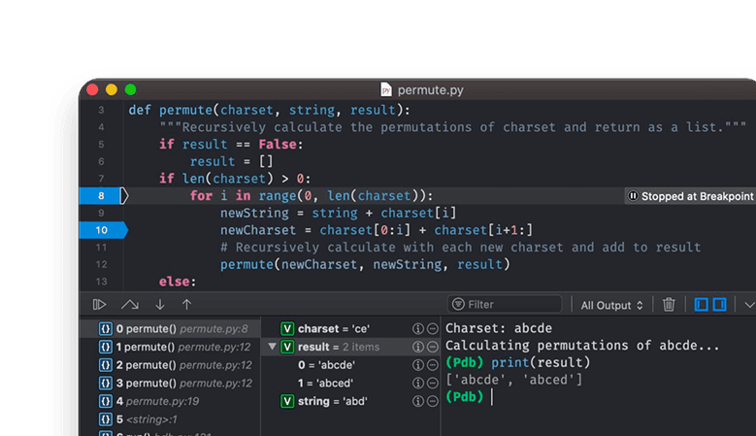This screenshot has height=436, width=756.
Task: Click the "Calculating permutations of abcde..." output line
Action: pyautogui.click(x=582, y=346)
